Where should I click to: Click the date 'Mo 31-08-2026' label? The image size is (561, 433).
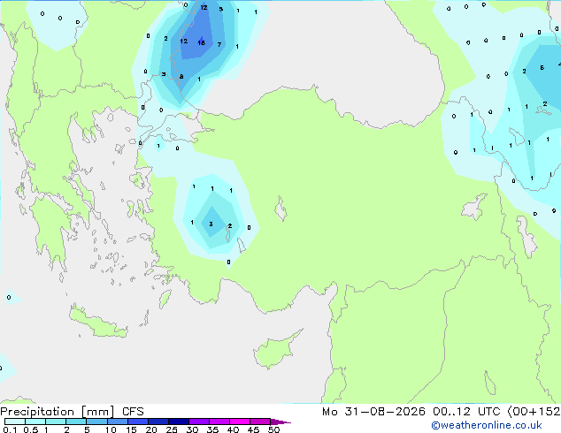pyautogui.click(x=374, y=412)
